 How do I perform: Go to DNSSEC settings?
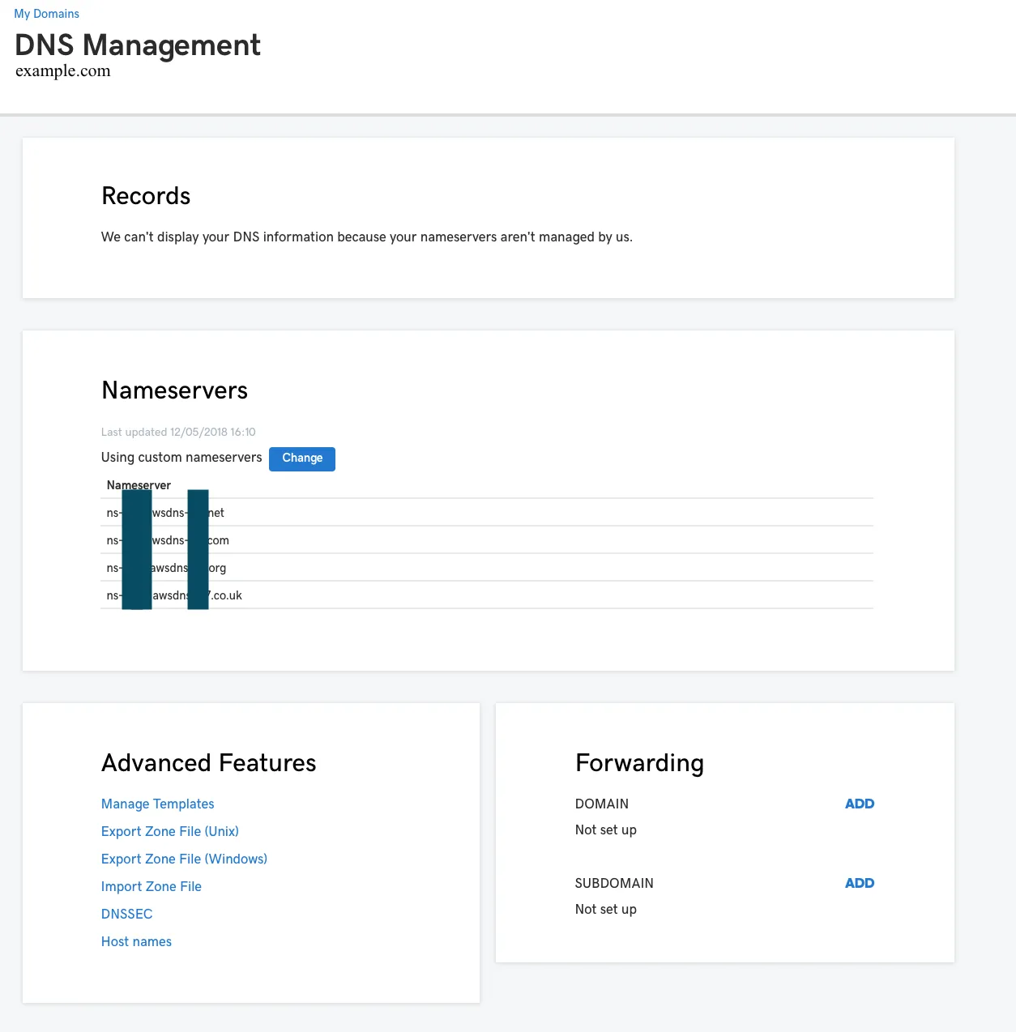127,914
